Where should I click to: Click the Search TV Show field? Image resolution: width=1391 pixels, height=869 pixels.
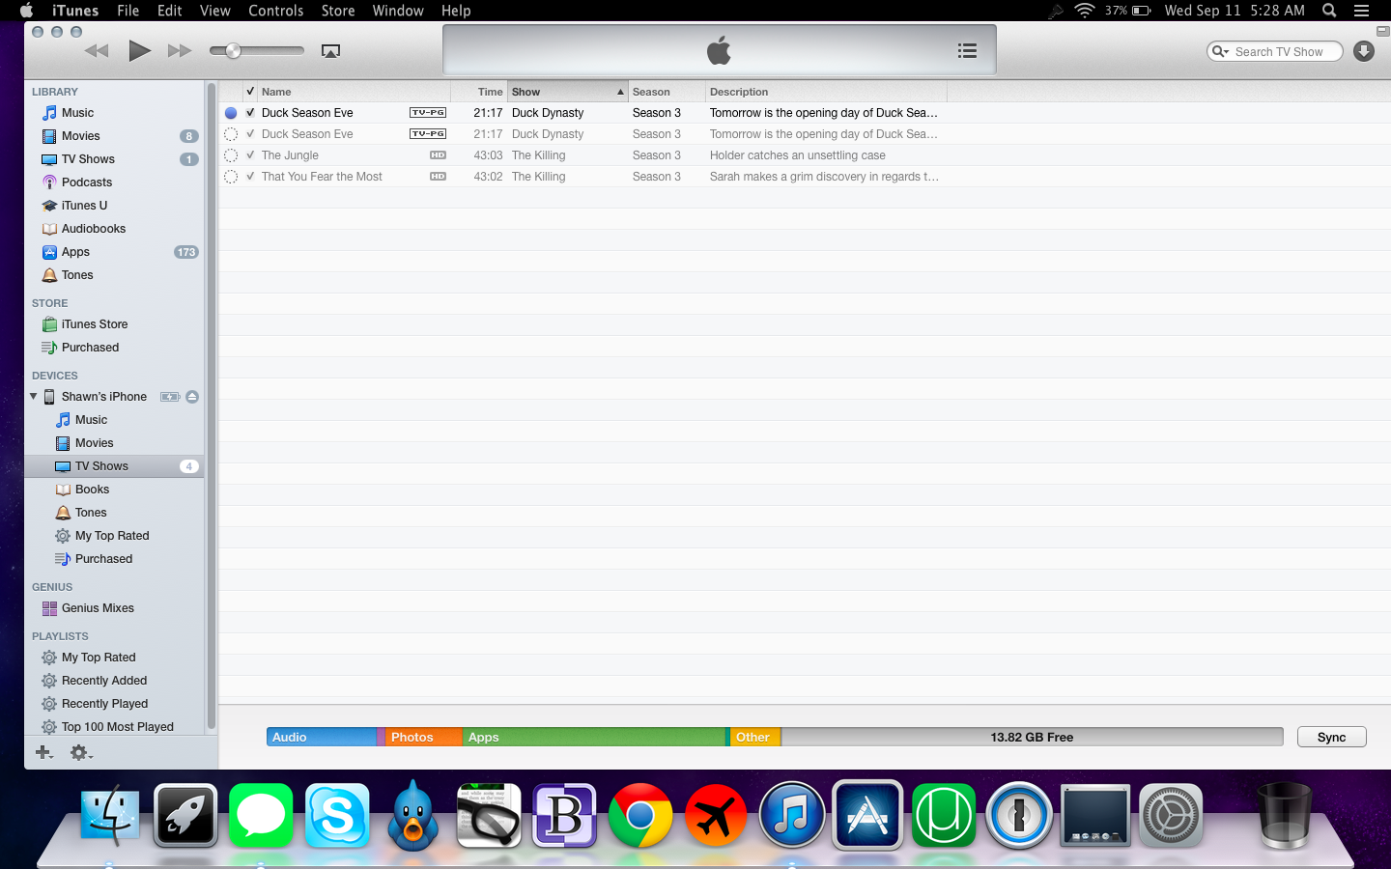point(1275,51)
